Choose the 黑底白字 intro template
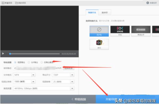Screen dimensions: 159x106 point(141,31)
